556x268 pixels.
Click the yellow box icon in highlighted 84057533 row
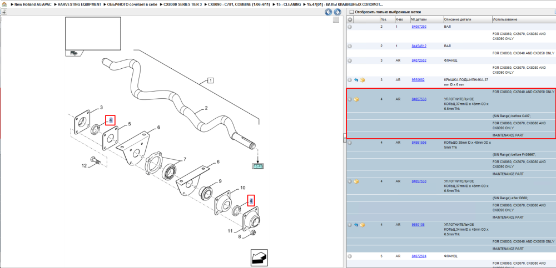(356, 99)
